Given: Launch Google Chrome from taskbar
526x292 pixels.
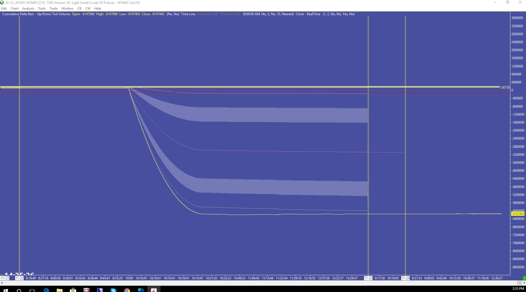Looking at the screenshot, I should [x=127, y=290].
